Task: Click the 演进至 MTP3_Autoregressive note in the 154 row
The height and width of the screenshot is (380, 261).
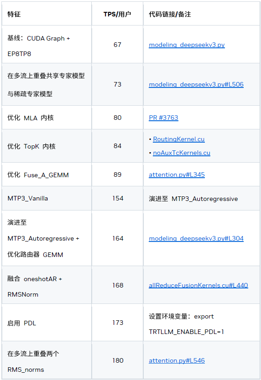Action: [193, 199]
